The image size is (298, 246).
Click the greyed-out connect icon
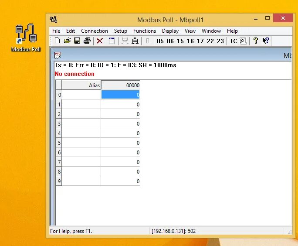pos(125,41)
